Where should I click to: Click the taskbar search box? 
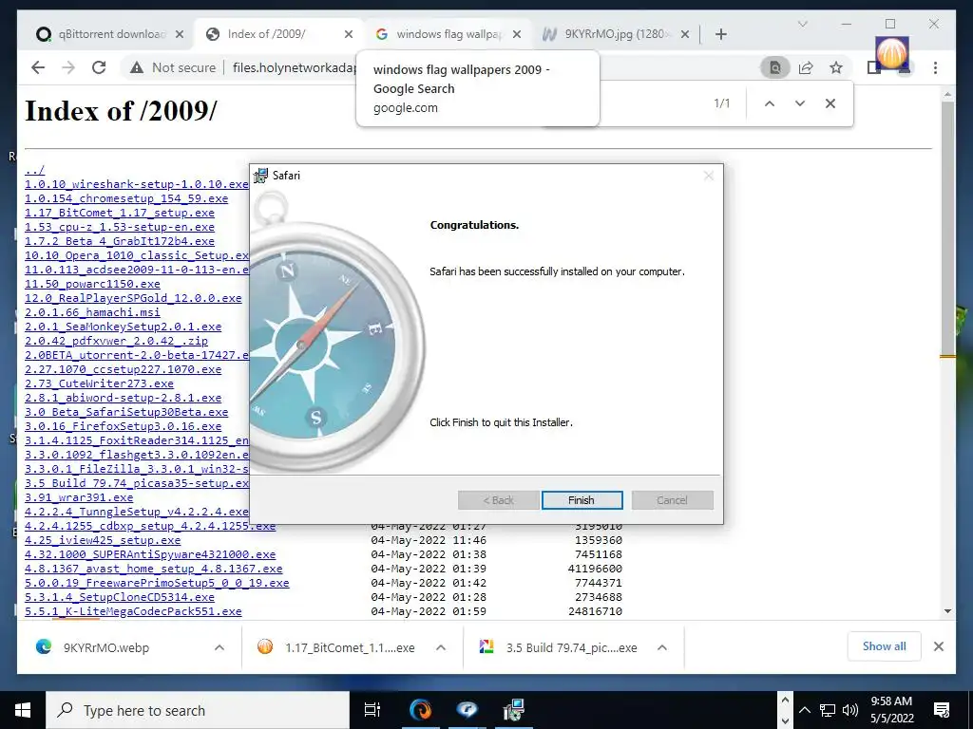point(198,710)
